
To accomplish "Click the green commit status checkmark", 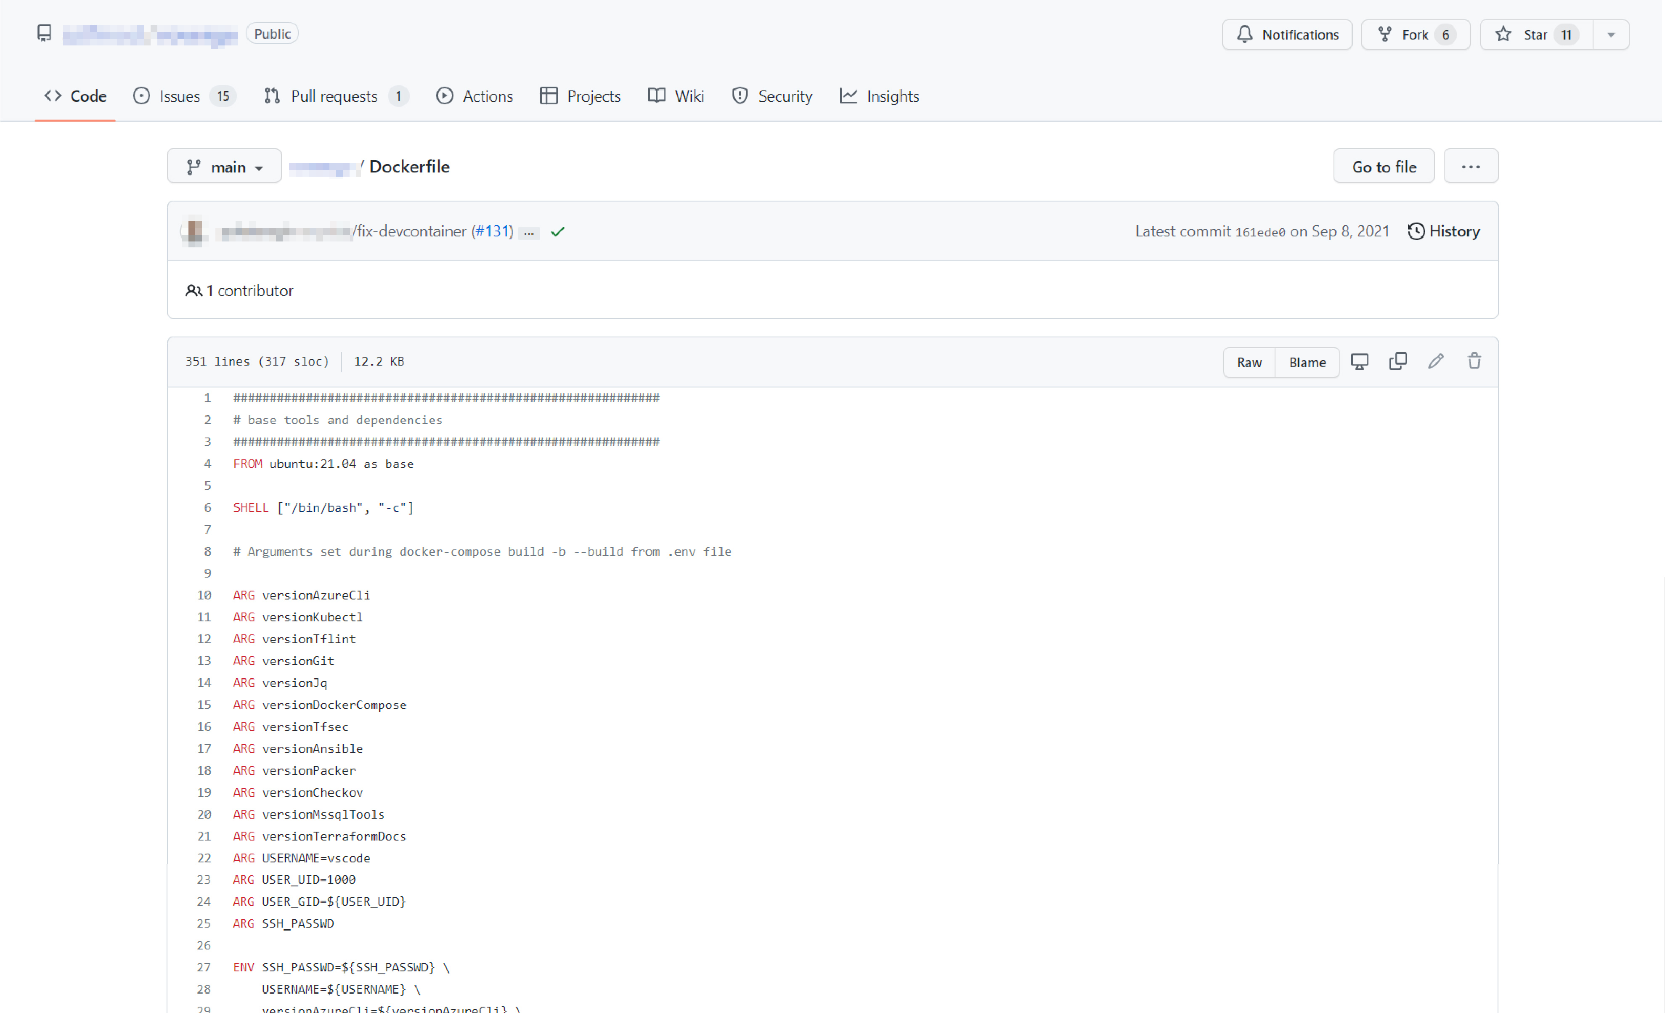I will click(557, 232).
